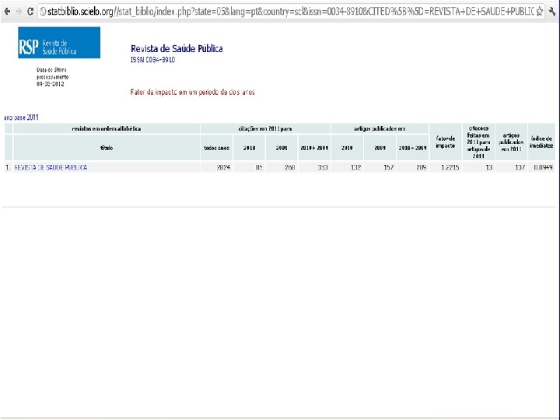Click the 'ano base 2011' label
This screenshot has width=560, height=420.
coord(21,117)
